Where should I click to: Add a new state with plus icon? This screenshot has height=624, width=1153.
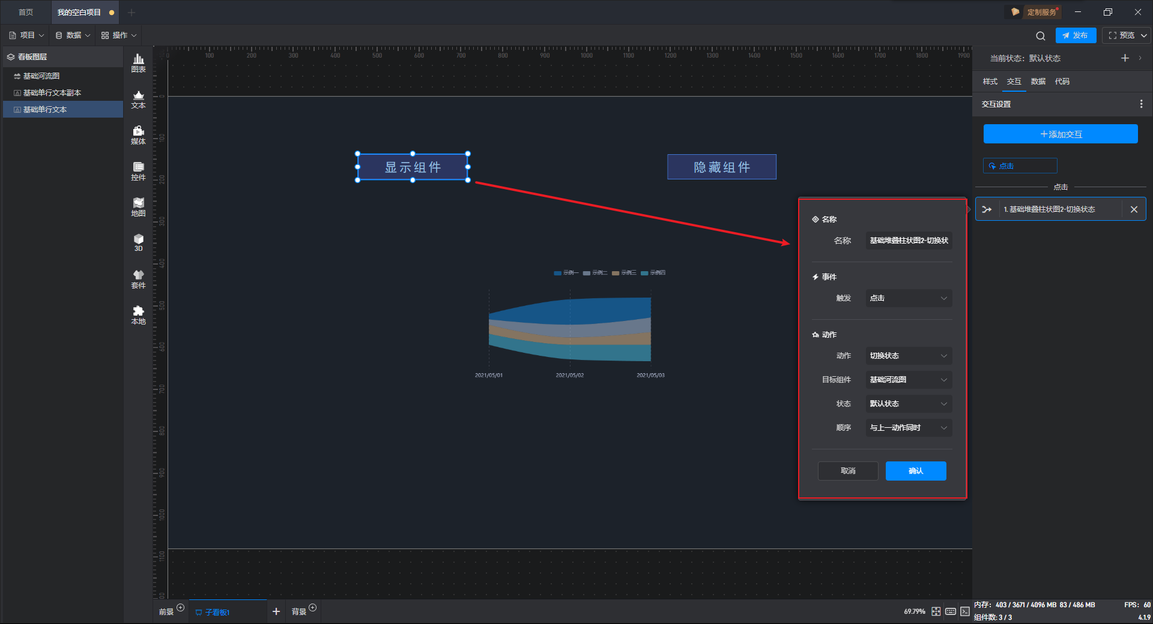tap(1125, 58)
